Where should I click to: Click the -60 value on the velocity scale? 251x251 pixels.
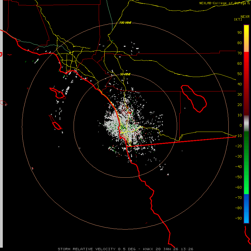point(238,187)
